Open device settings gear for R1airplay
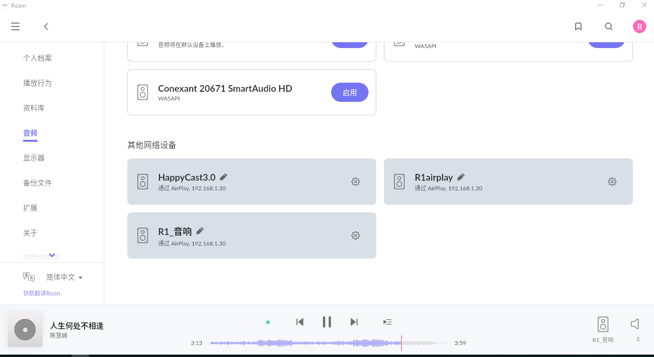Viewport: 654px width, 357px height. coord(612,182)
